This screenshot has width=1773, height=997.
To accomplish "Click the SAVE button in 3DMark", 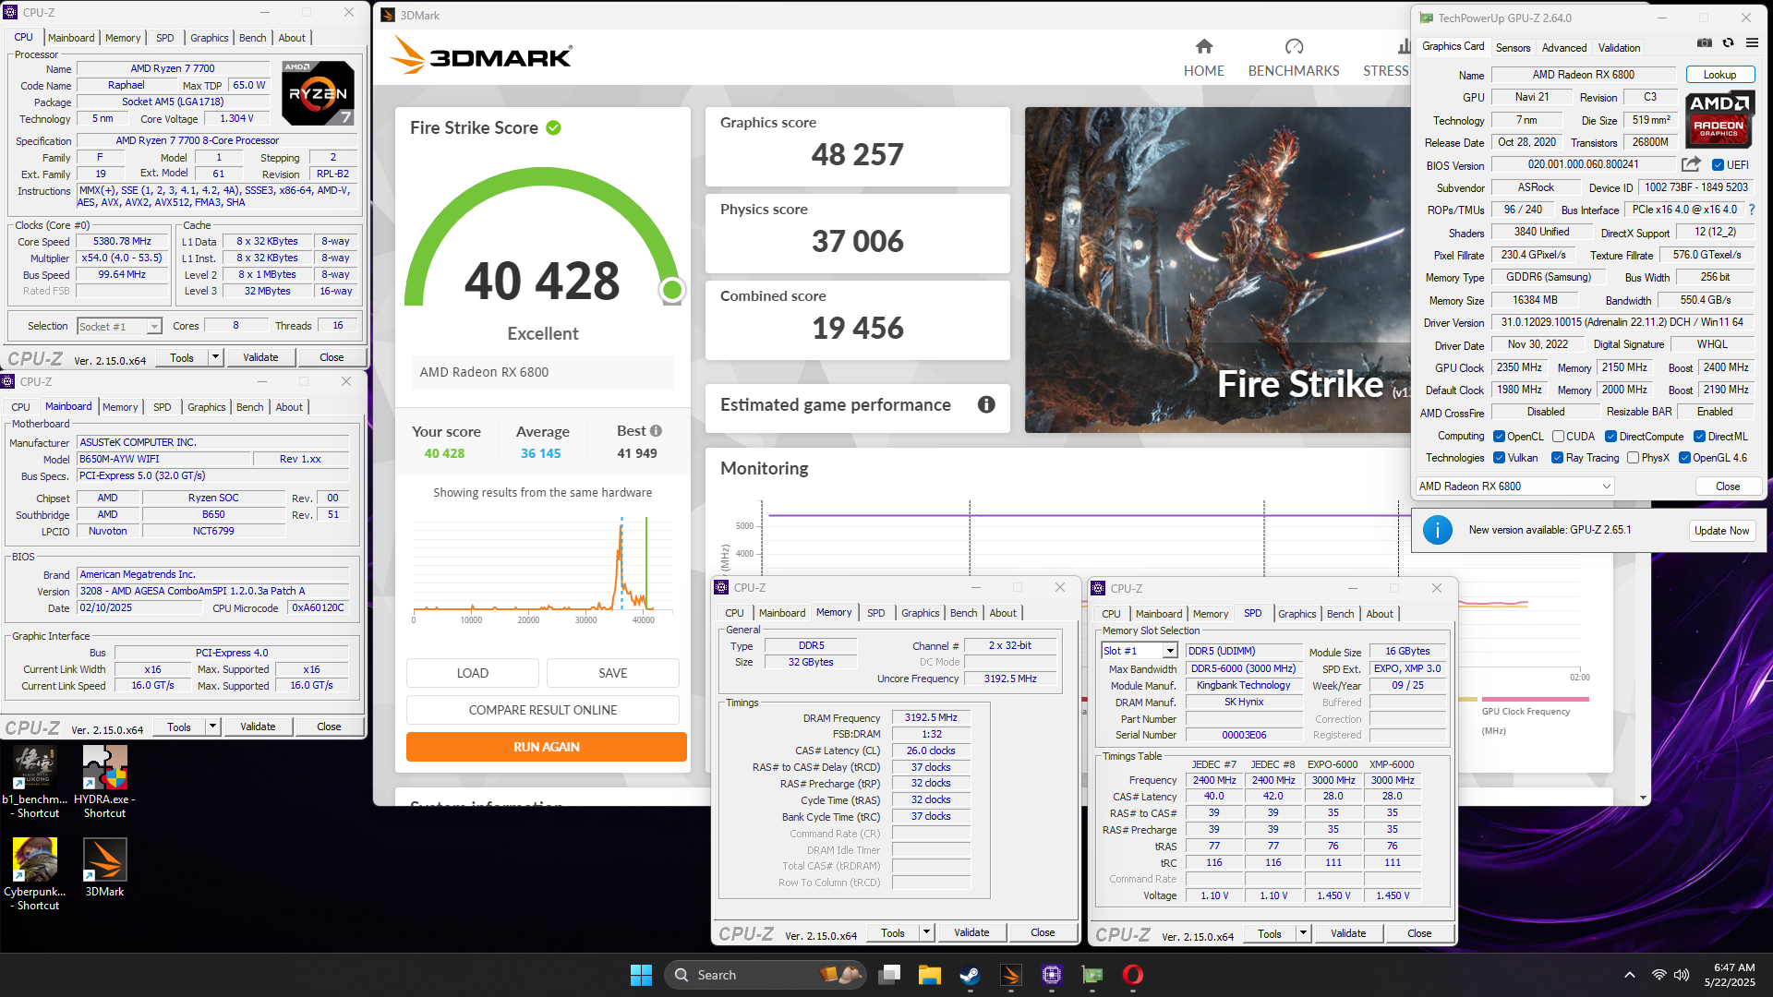I will pyautogui.click(x=613, y=673).
